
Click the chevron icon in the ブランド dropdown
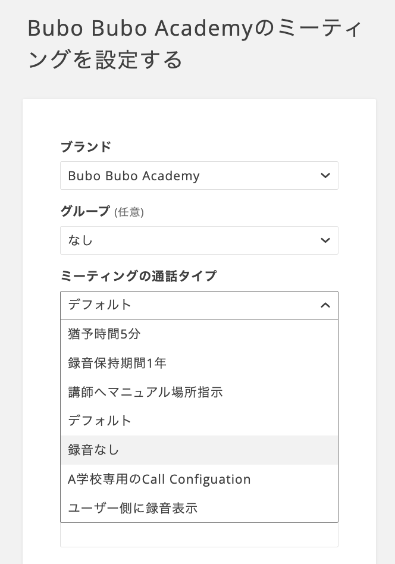325,176
